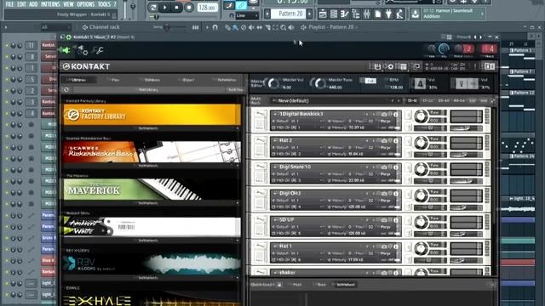Viewport: 545px width, 306px height.
Task: Adjust the Swing slider in channel rack
Action: coord(167,27)
